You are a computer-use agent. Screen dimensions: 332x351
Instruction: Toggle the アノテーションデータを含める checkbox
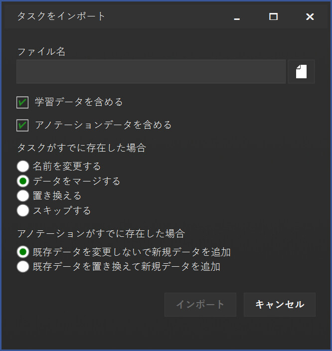[22, 125]
